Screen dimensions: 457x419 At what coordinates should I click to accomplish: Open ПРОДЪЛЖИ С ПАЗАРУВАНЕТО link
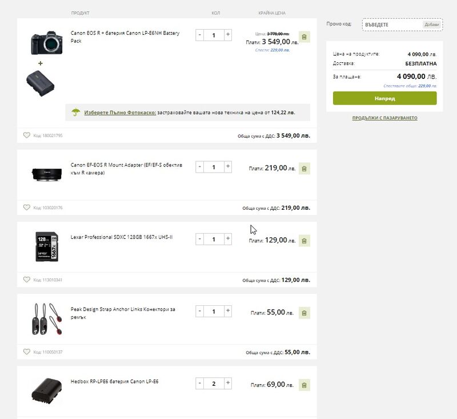click(384, 118)
